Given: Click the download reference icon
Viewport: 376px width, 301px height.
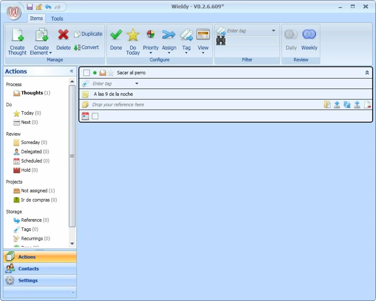Looking at the screenshot, I should 337,105.
